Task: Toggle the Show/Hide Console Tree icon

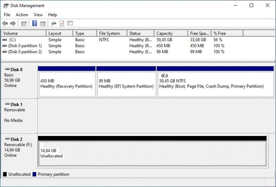Action: (x=24, y=23)
